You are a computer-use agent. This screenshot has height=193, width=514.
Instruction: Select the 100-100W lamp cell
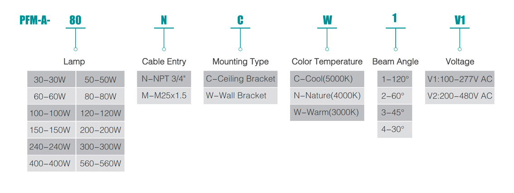point(50,113)
